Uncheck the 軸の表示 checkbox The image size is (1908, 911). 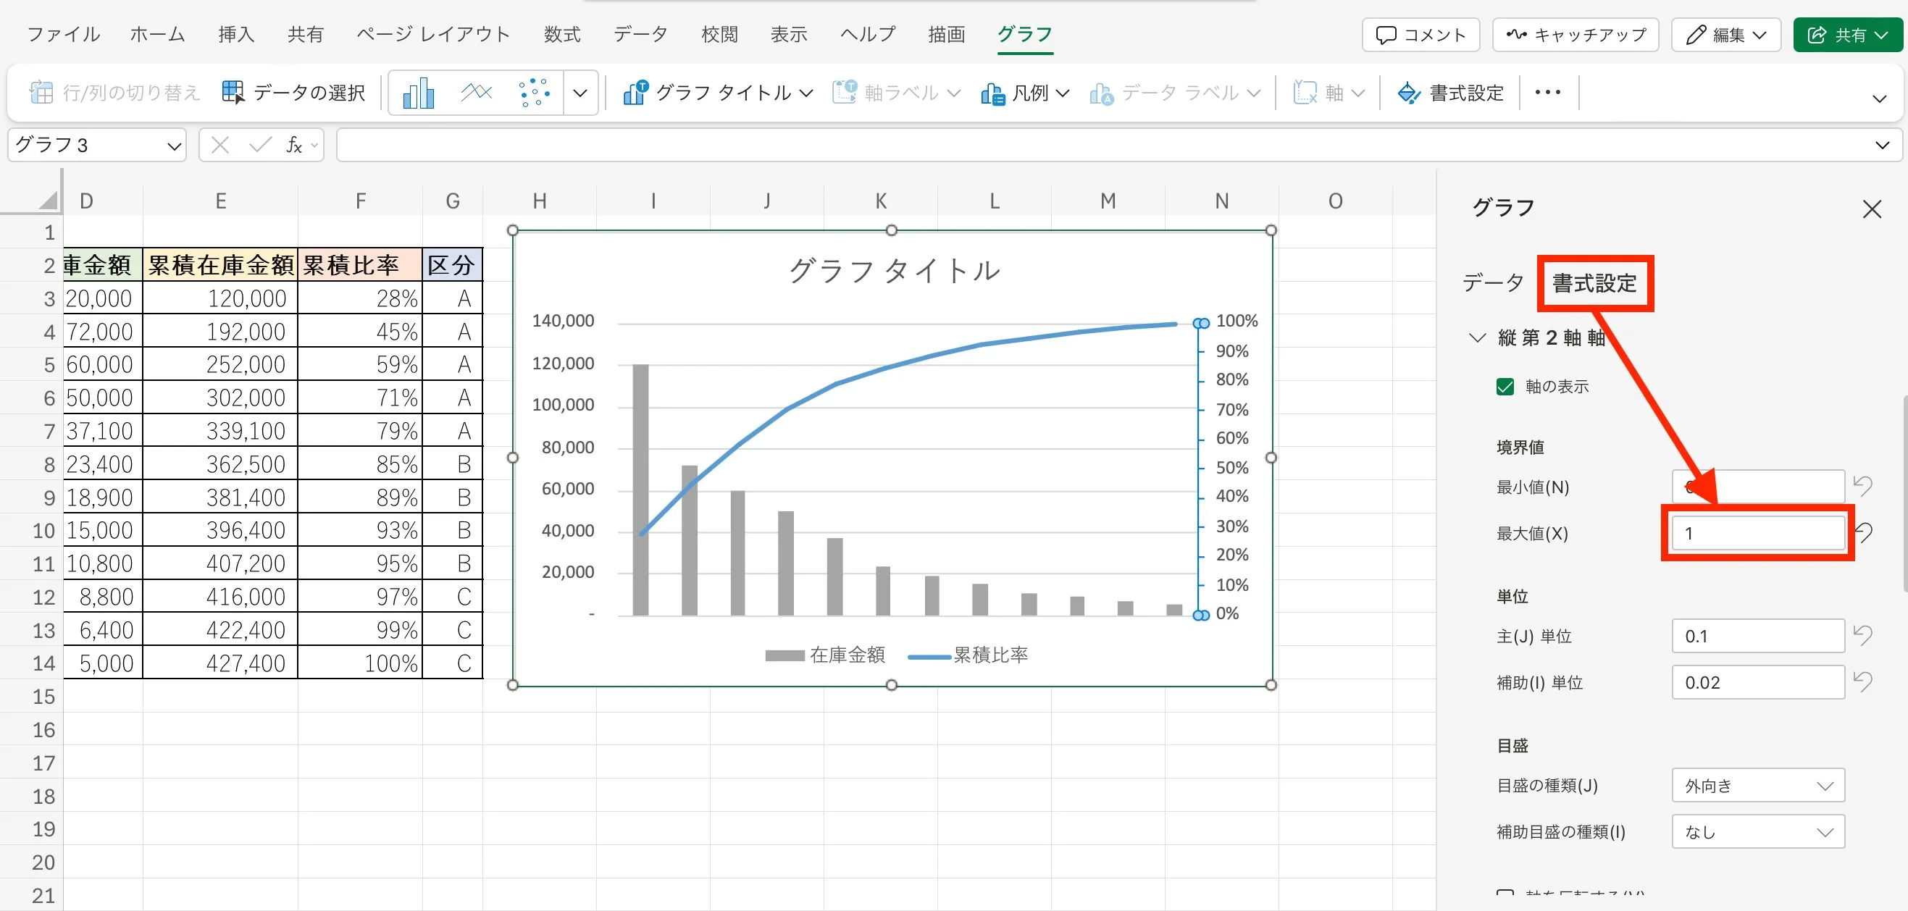(1505, 387)
